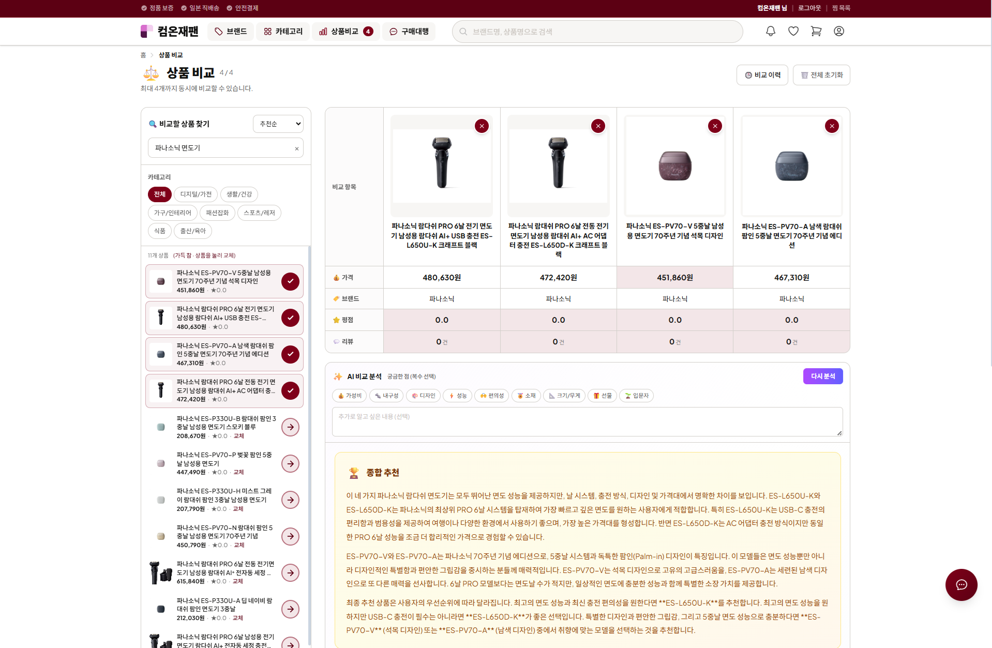Open the user account profile icon
The width and height of the screenshot is (992, 648).
pyautogui.click(x=838, y=32)
